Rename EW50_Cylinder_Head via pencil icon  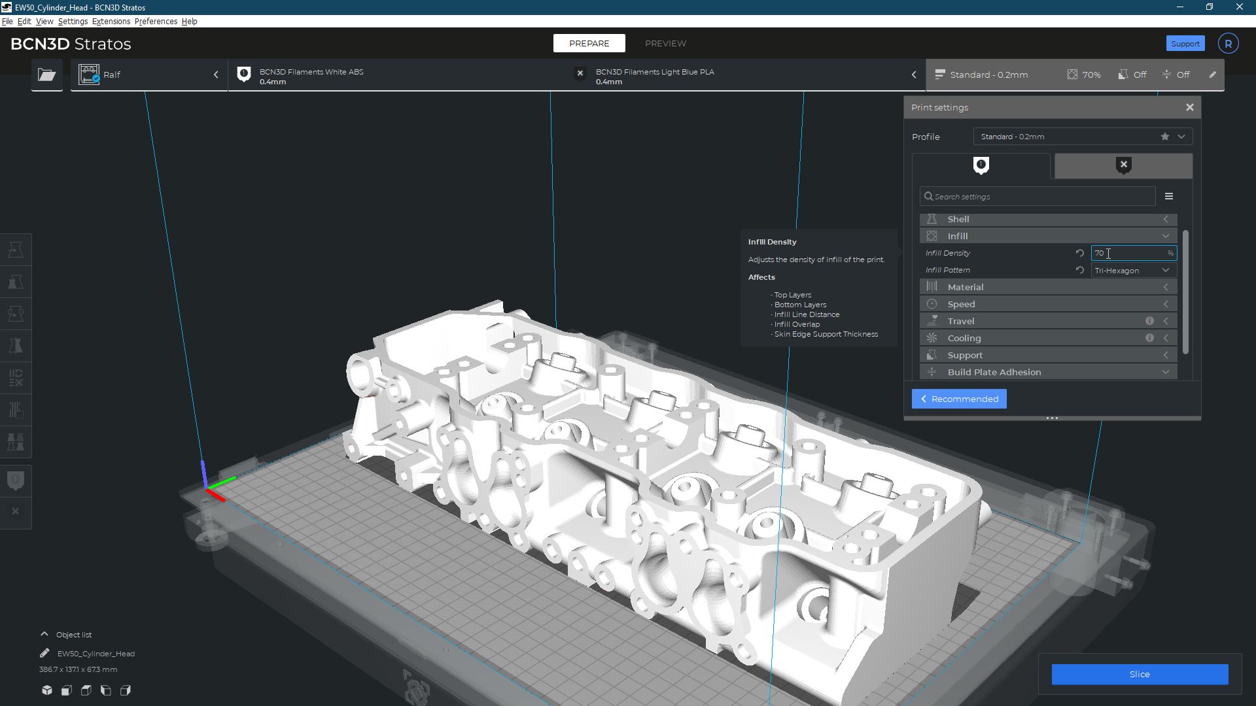click(x=44, y=653)
